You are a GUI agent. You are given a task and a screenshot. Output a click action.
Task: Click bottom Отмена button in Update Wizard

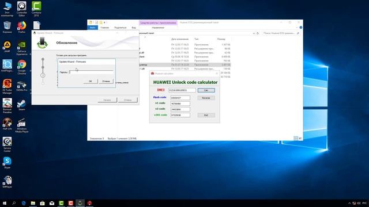(x=127, y=100)
